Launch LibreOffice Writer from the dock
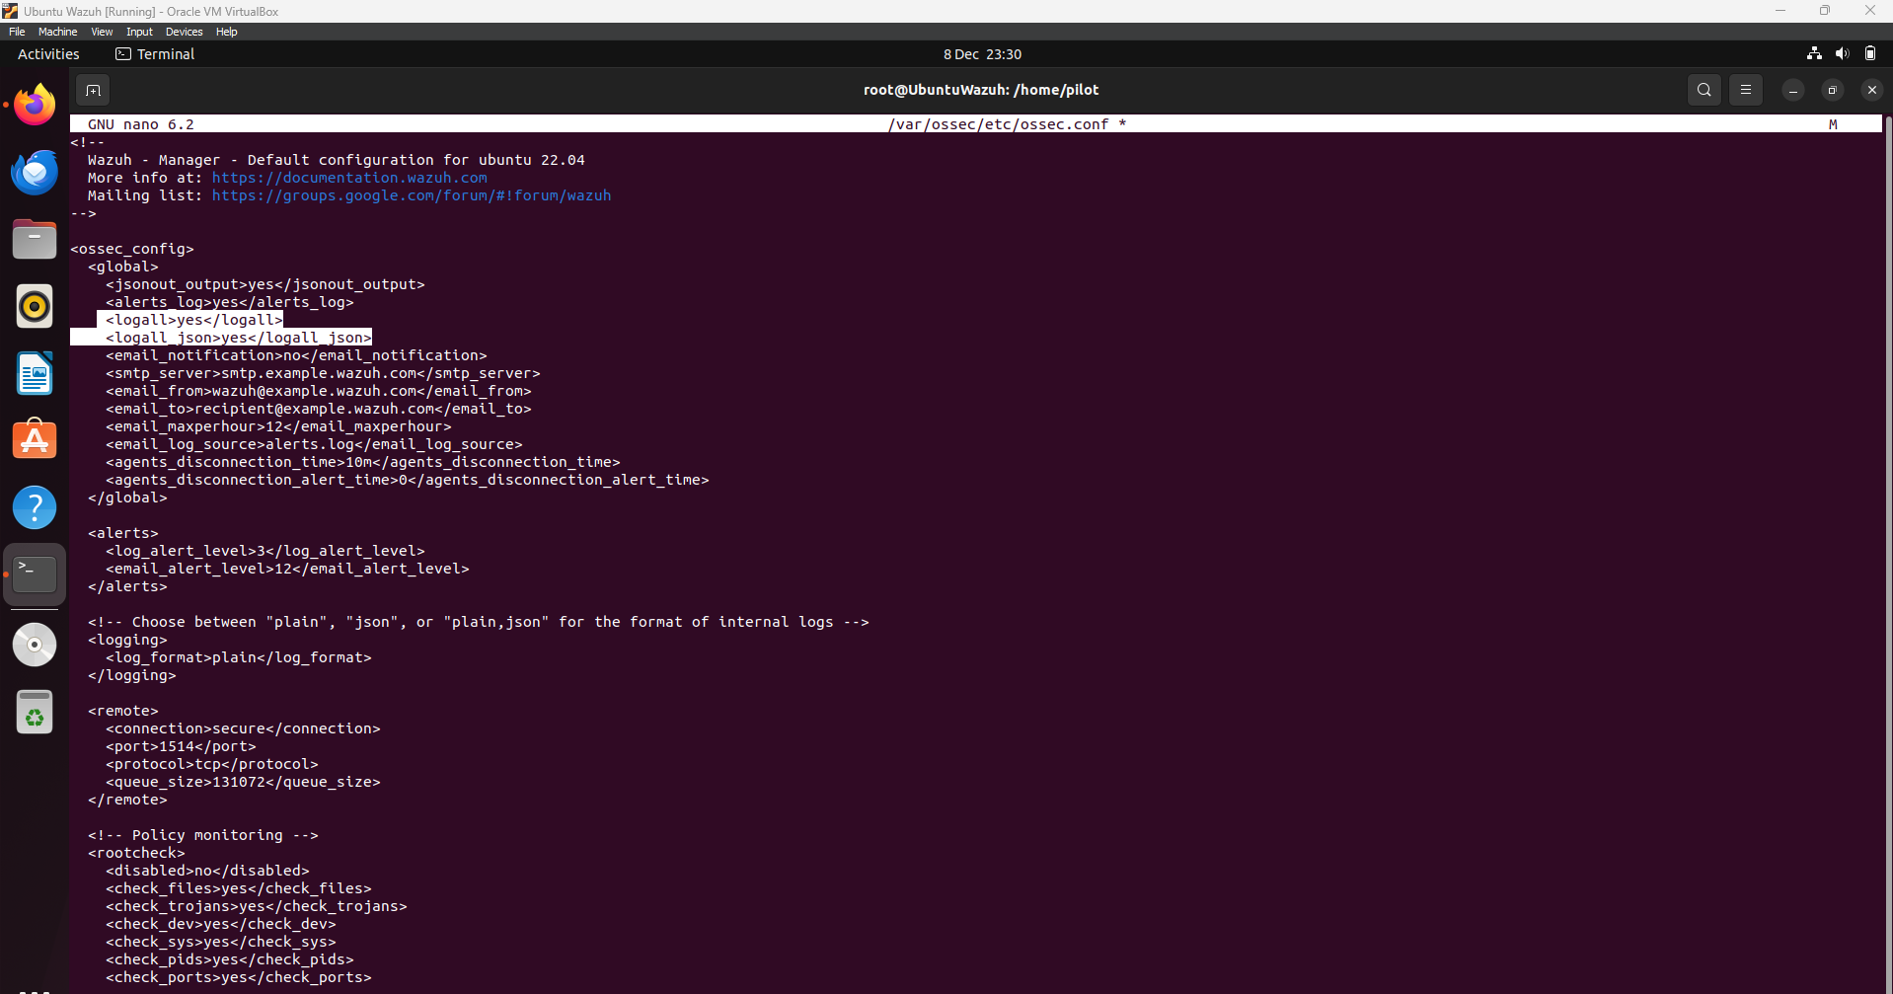The height and width of the screenshot is (994, 1893). tap(35, 373)
